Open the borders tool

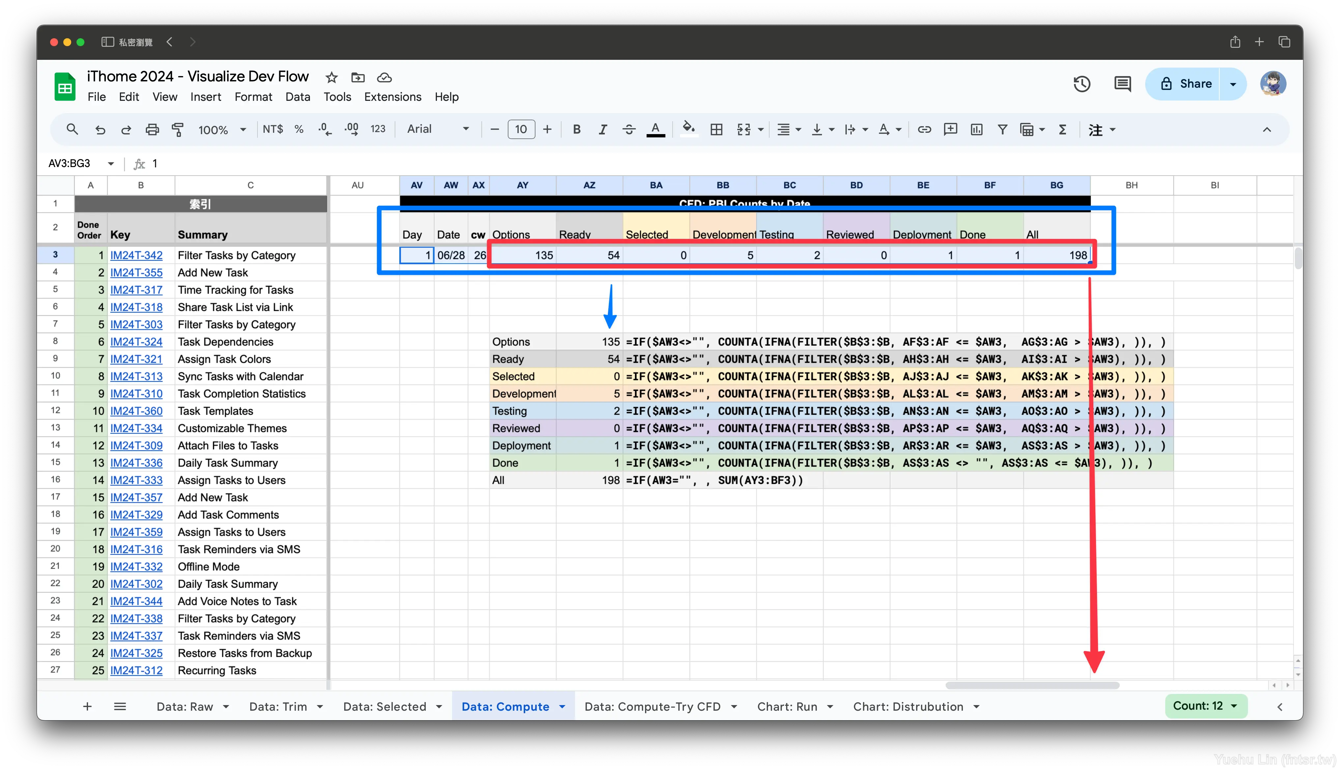[716, 129]
